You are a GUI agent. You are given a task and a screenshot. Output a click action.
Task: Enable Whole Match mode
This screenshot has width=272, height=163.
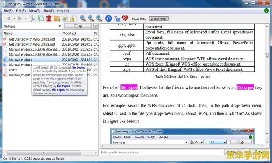(159, 18)
